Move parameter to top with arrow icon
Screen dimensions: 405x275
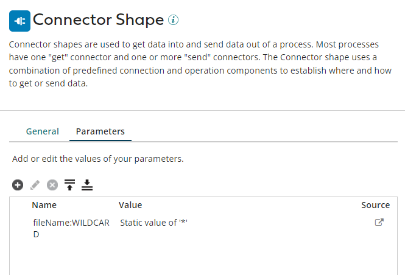[x=70, y=185]
